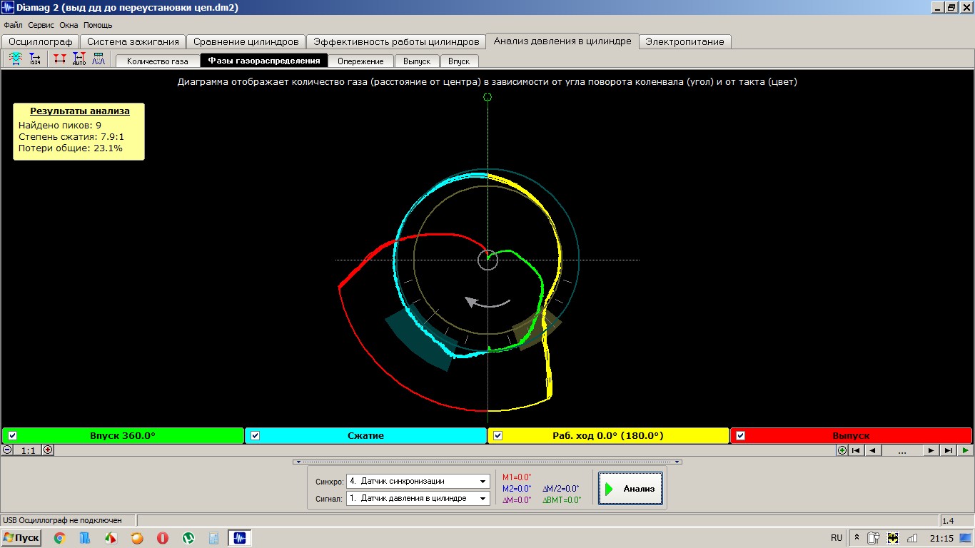
Task: Select Diamag waveform taskbar button
Action: tap(240, 538)
